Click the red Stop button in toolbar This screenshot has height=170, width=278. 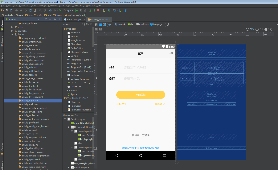click(x=99, y=10)
